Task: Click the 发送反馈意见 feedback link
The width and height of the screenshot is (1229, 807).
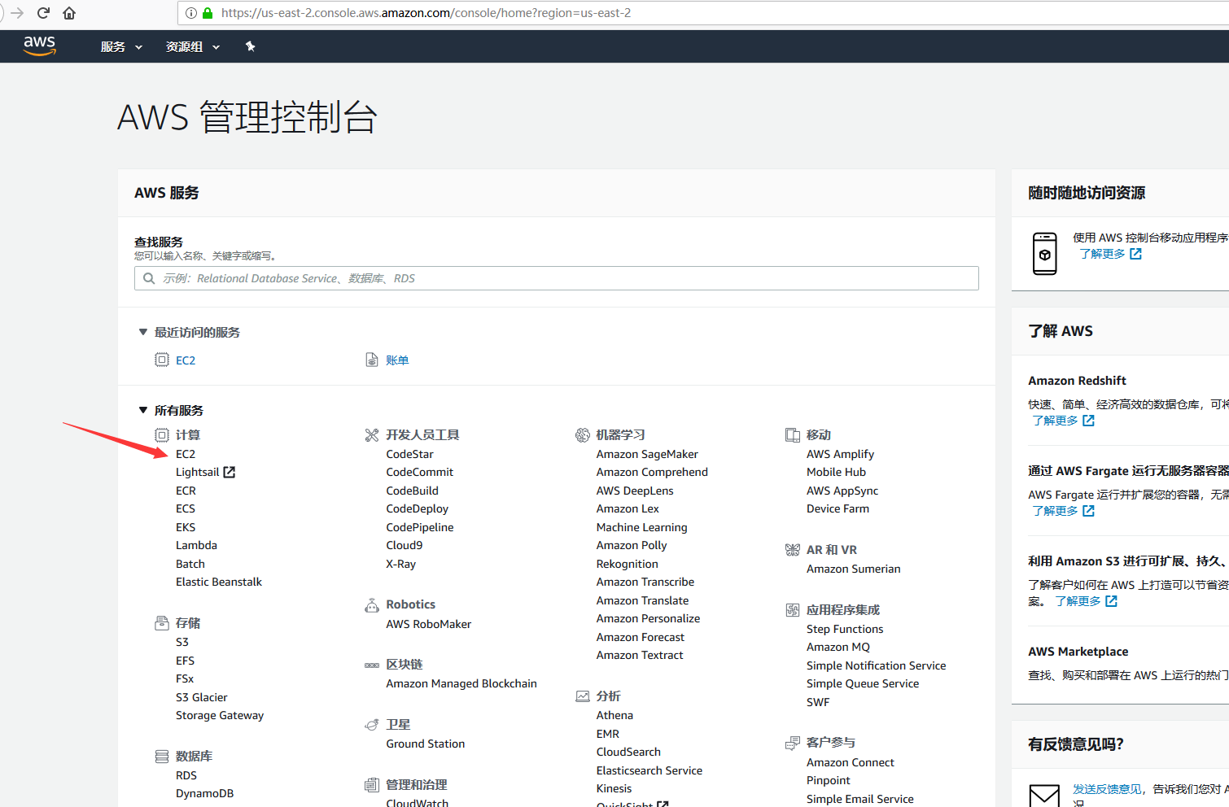Action: [1107, 789]
